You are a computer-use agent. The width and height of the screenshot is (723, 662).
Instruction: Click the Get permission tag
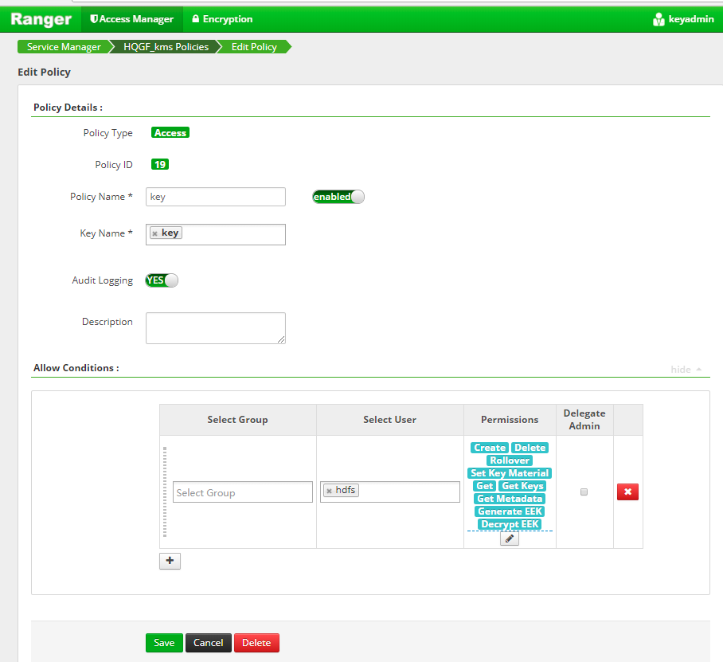tap(485, 486)
